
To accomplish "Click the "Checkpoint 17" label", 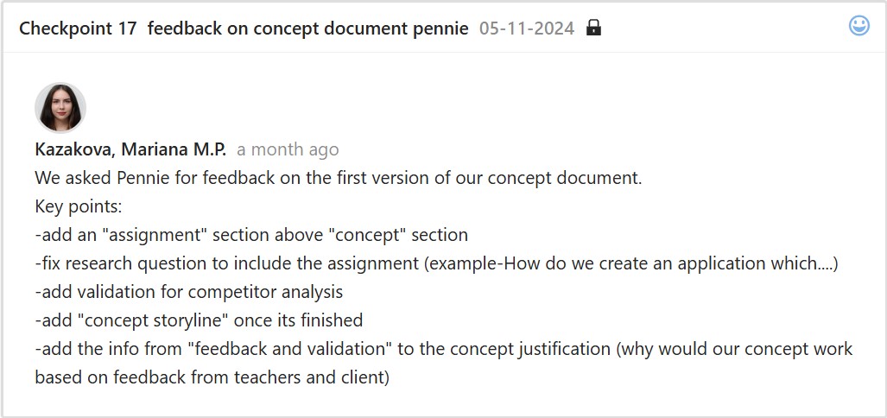I will coord(78,28).
